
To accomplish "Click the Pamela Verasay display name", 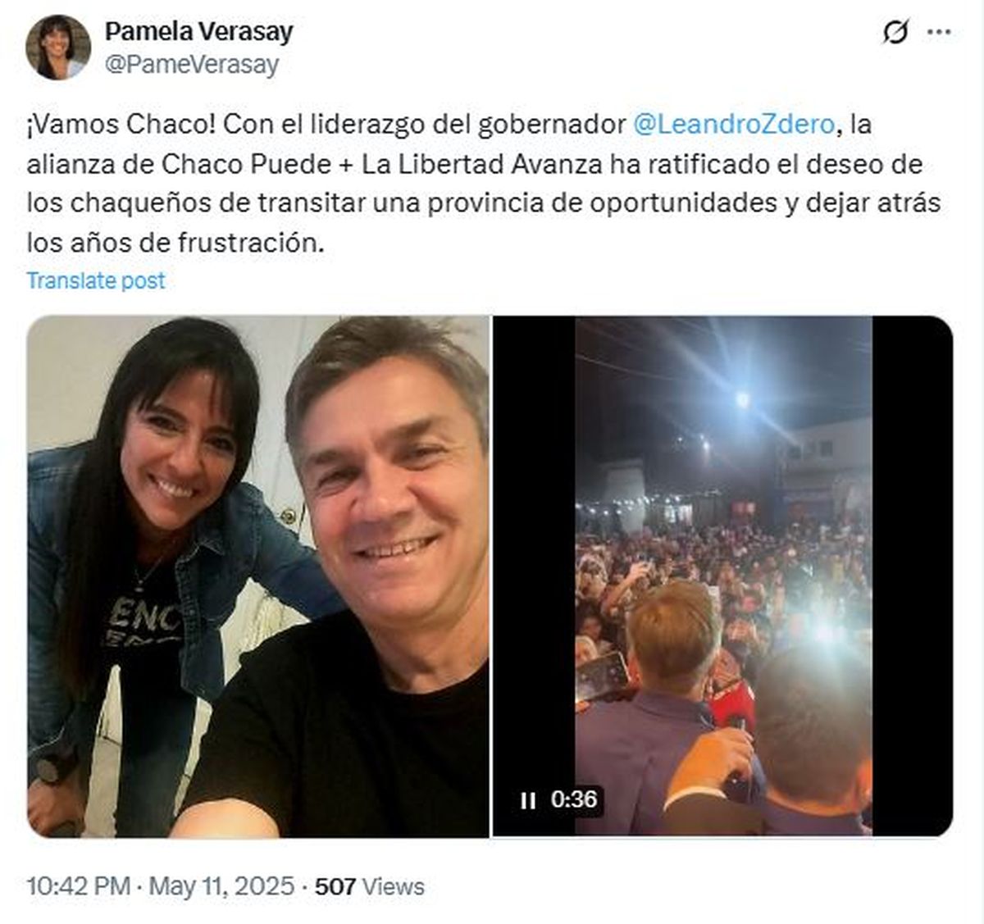I will 198,32.
